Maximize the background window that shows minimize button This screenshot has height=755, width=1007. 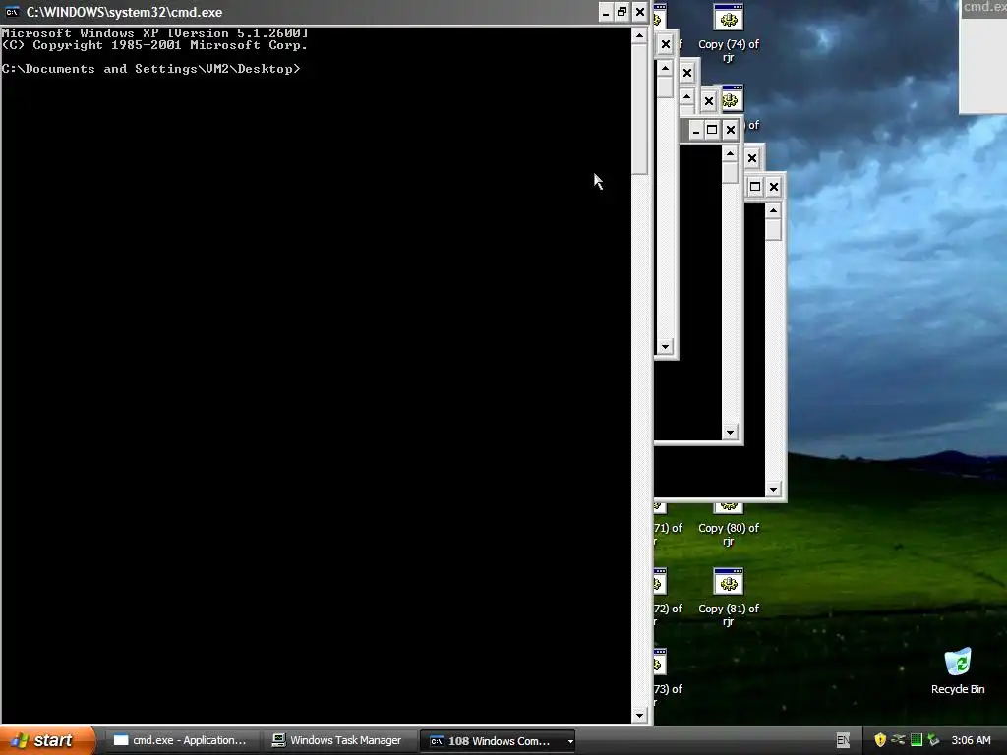click(x=712, y=131)
